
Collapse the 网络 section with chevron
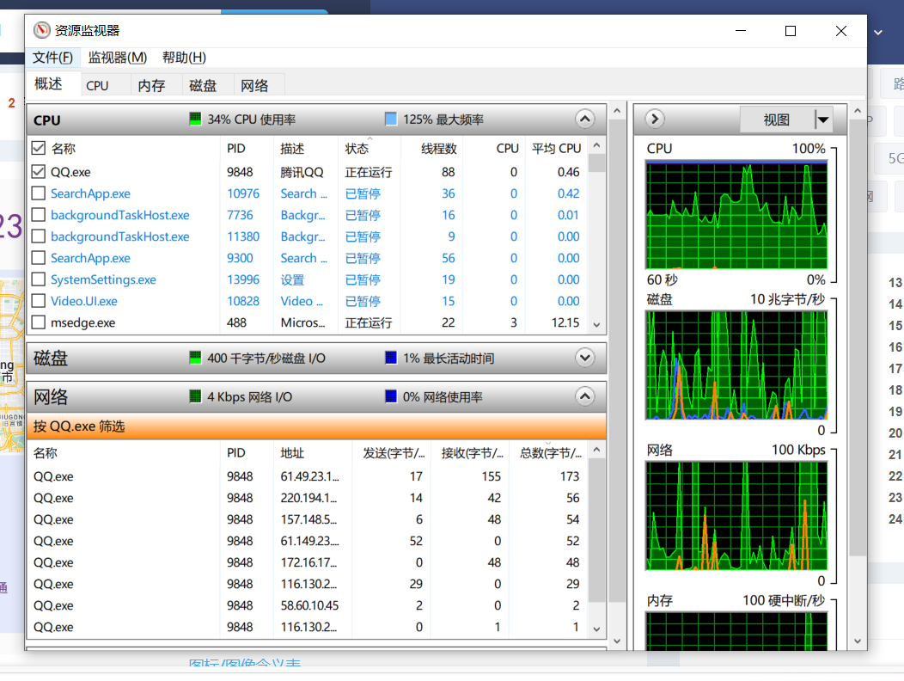[x=584, y=396]
